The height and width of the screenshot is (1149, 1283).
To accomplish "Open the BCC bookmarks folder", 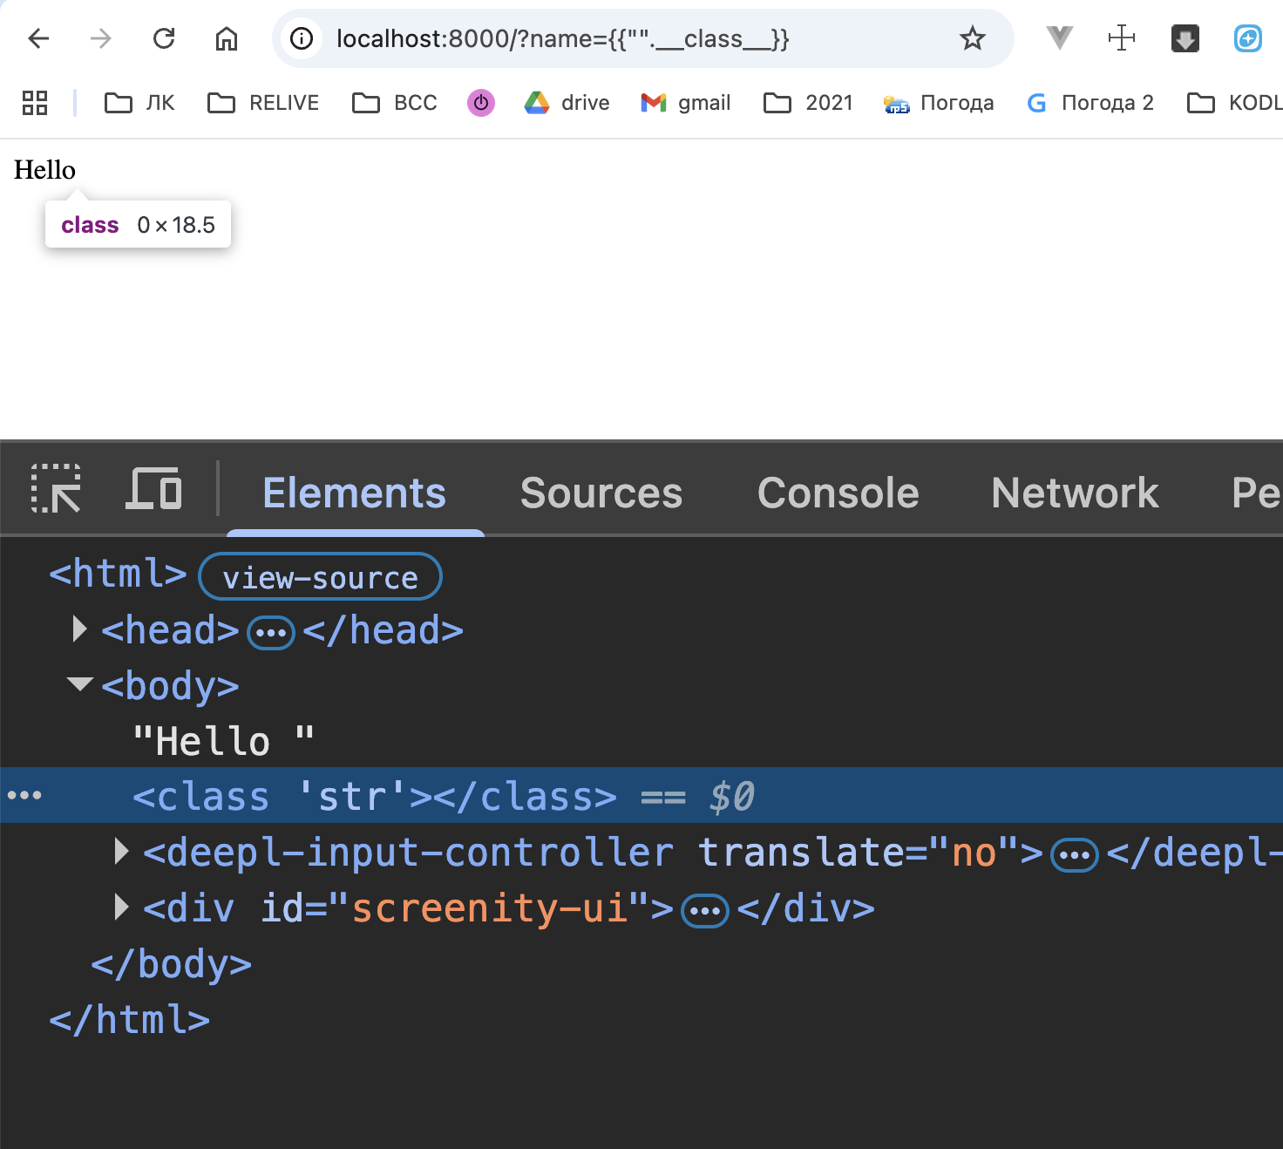I will 394,103.
